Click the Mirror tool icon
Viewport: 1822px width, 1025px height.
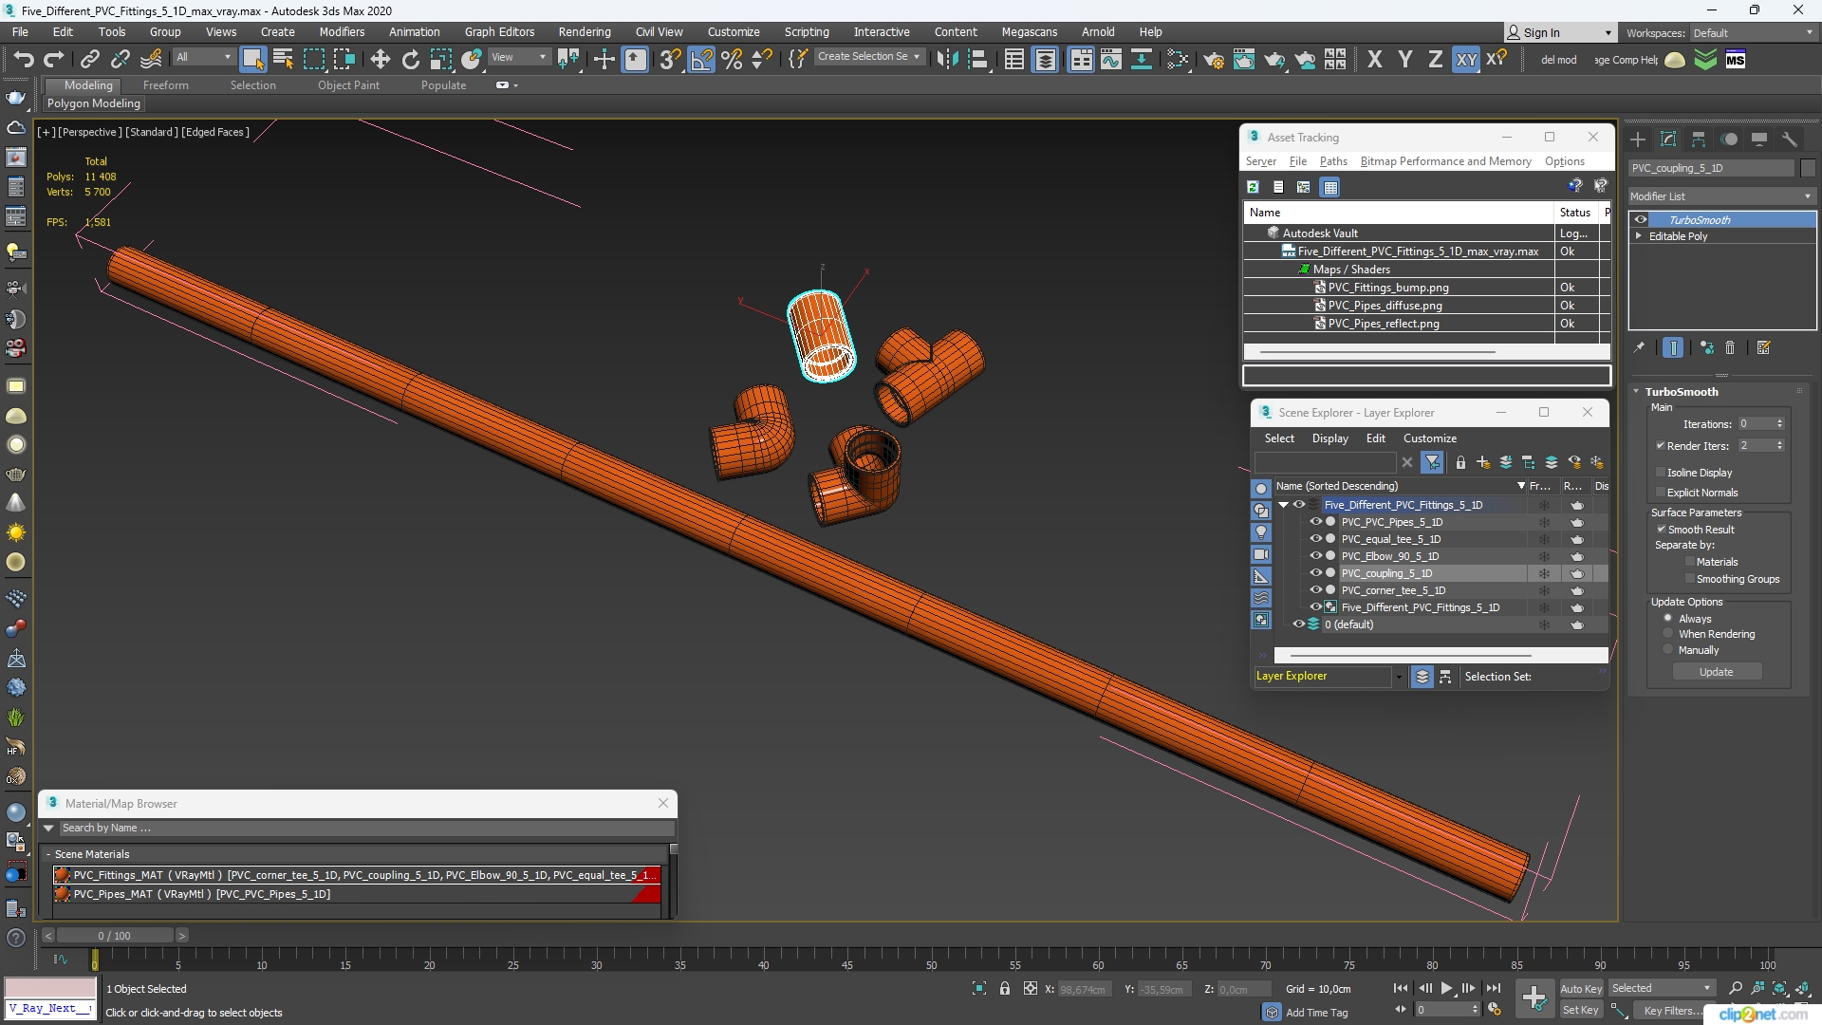[x=947, y=60]
